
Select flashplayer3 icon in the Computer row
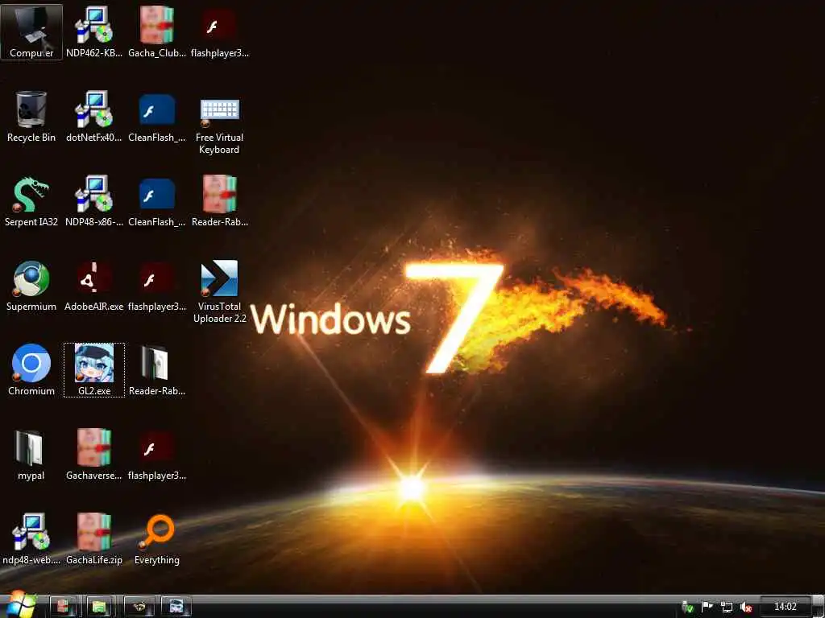(219, 32)
